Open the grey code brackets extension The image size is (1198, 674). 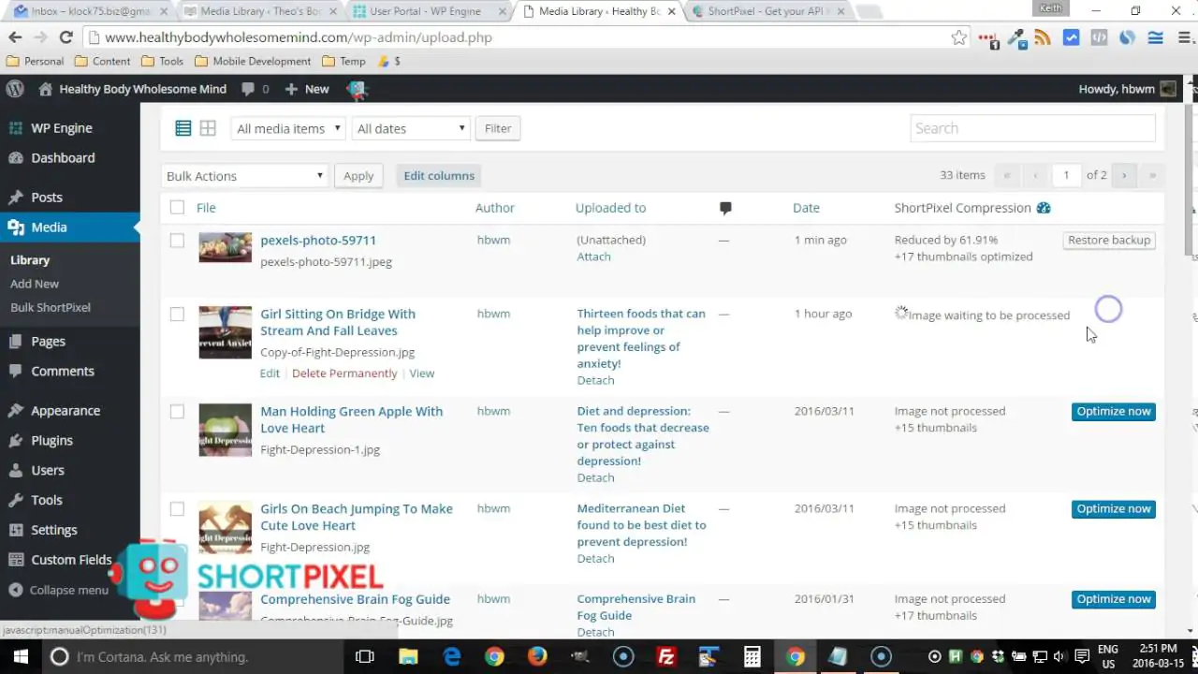(x=1099, y=38)
